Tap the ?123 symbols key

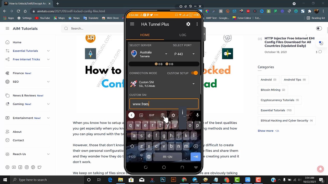[x=132, y=157]
